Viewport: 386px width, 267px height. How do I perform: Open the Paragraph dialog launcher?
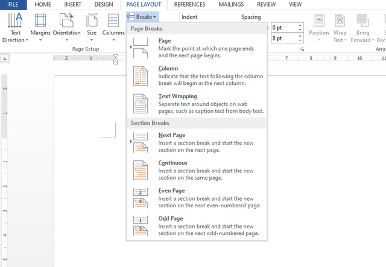302,48
